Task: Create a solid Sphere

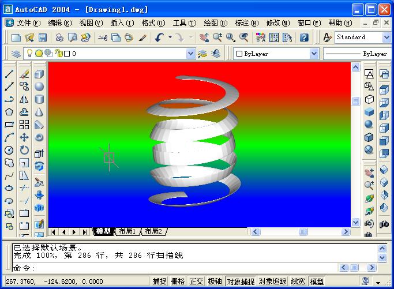Action: point(39,87)
